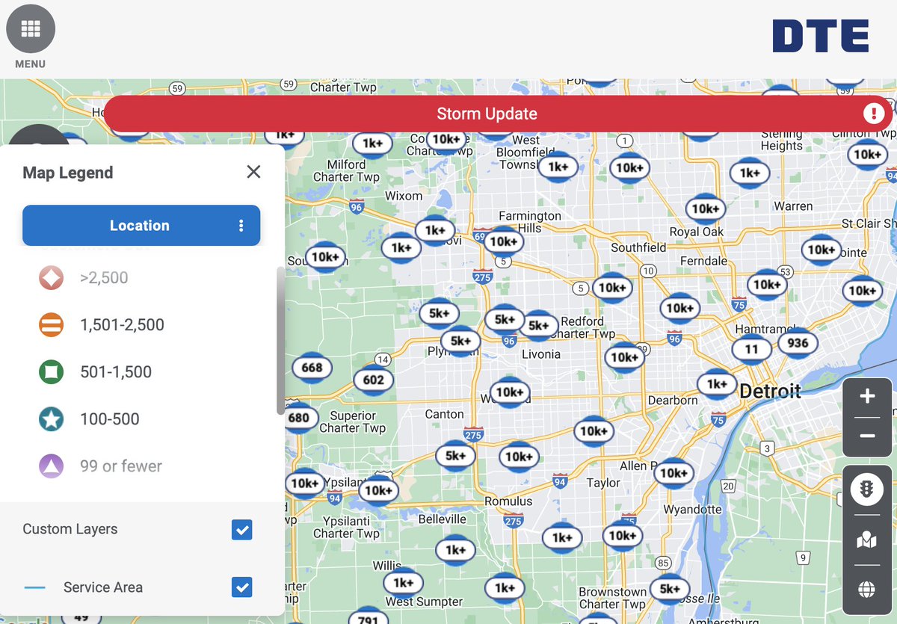Click the Storm Update banner
The height and width of the screenshot is (624, 897).
pos(486,113)
